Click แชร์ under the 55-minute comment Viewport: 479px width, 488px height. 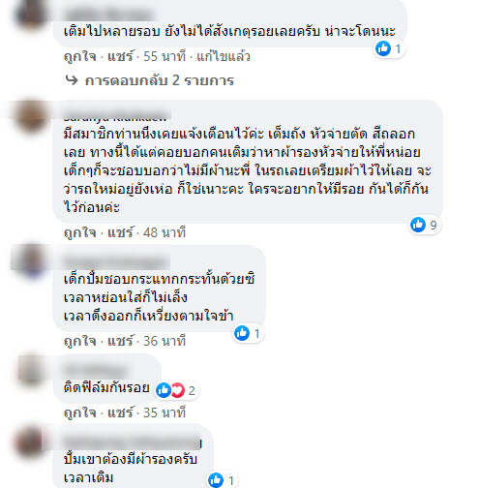120,57
